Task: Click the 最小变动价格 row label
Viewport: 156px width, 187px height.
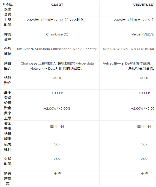Action: pyautogui.click(x=8, y=97)
